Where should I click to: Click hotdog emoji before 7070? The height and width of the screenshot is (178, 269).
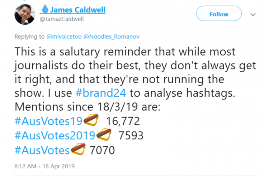78,150
